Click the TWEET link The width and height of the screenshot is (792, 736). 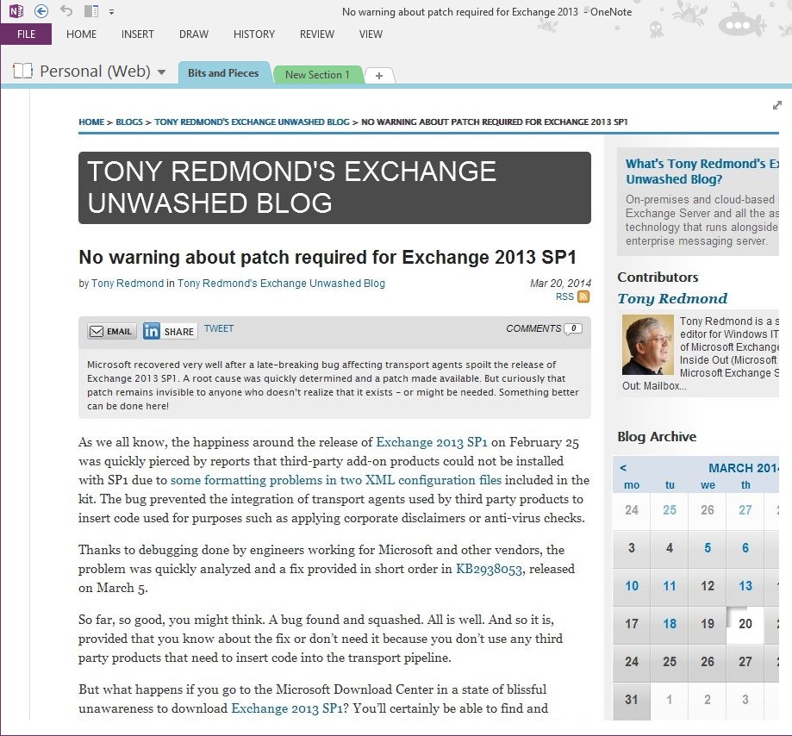(x=219, y=328)
